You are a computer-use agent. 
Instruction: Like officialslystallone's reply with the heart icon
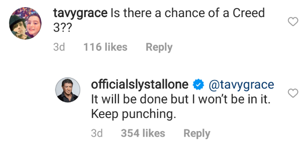293,93
